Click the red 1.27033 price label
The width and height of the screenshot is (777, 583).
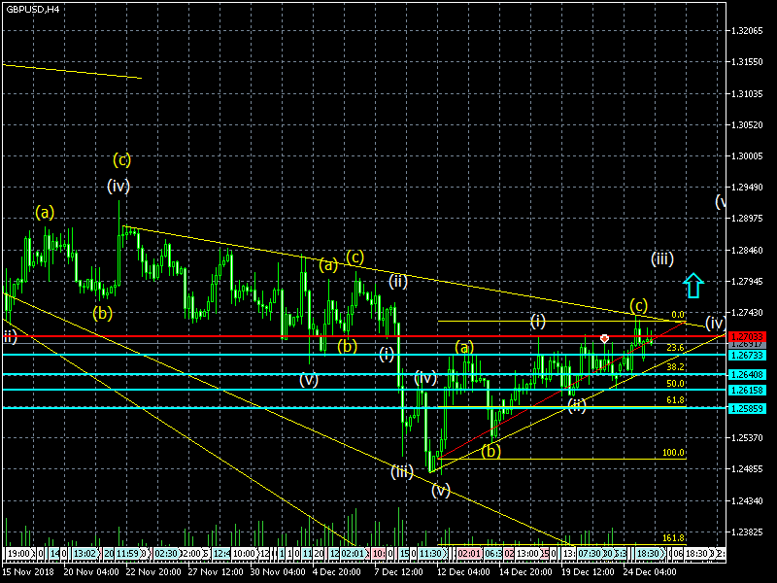(751, 336)
